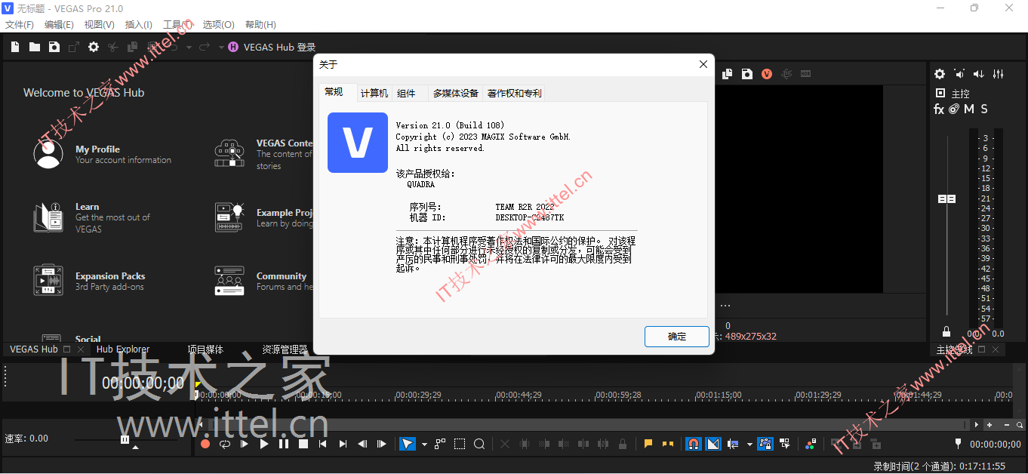The height and width of the screenshot is (474, 1028).
Task: Open the 选项(O) menu
Action: [x=219, y=25]
